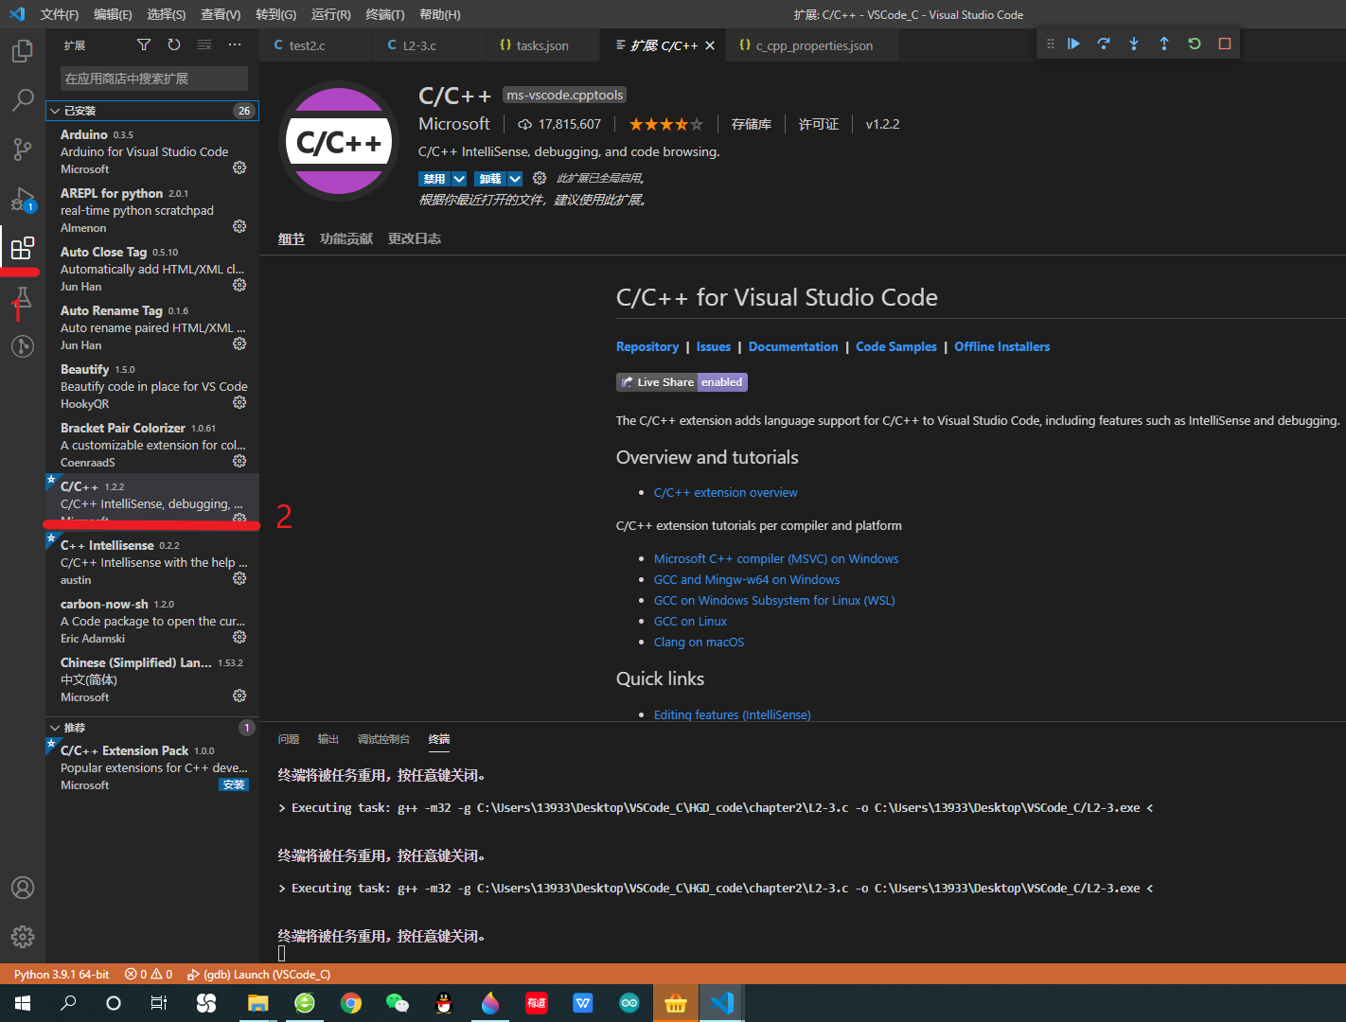Switch to c_cpp_properties.json tab
This screenshot has height=1022, width=1346.
814,45
